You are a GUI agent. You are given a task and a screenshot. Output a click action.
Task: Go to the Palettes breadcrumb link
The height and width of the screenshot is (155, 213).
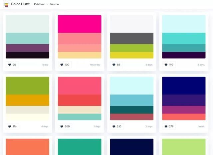[x=39, y=4]
